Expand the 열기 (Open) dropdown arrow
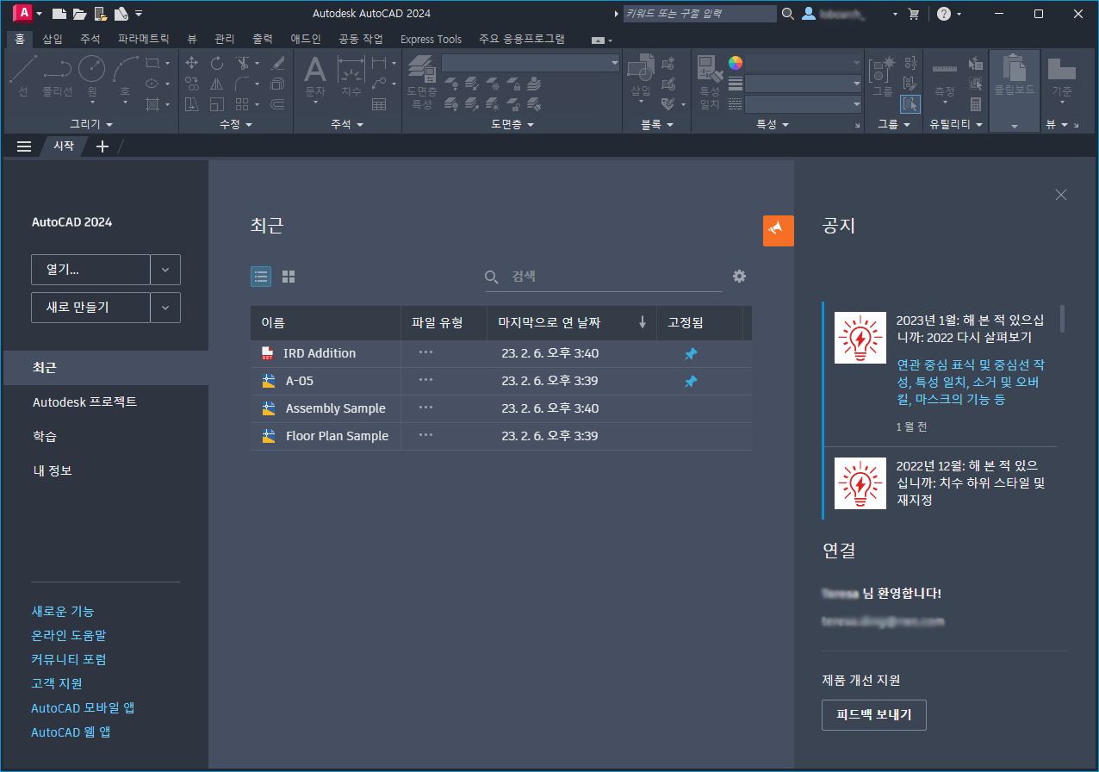Viewport: 1099px width, 772px height. (165, 270)
